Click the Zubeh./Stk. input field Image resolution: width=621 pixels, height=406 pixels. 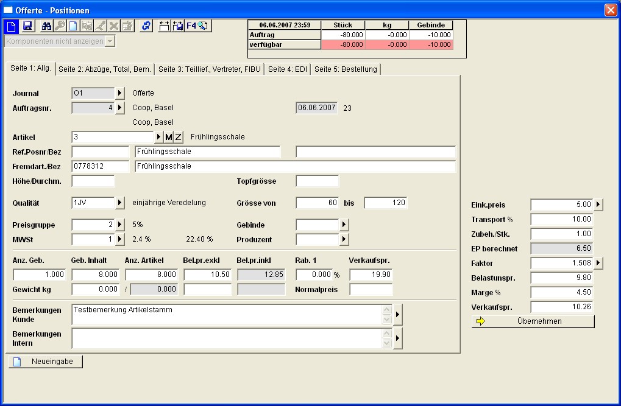(x=562, y=234)
